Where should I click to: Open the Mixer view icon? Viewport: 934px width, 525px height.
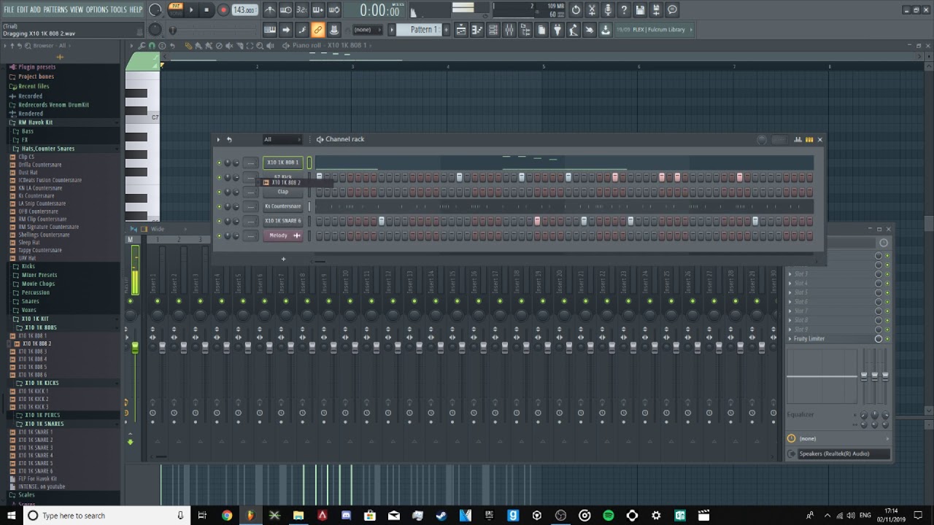pos(509,30)
